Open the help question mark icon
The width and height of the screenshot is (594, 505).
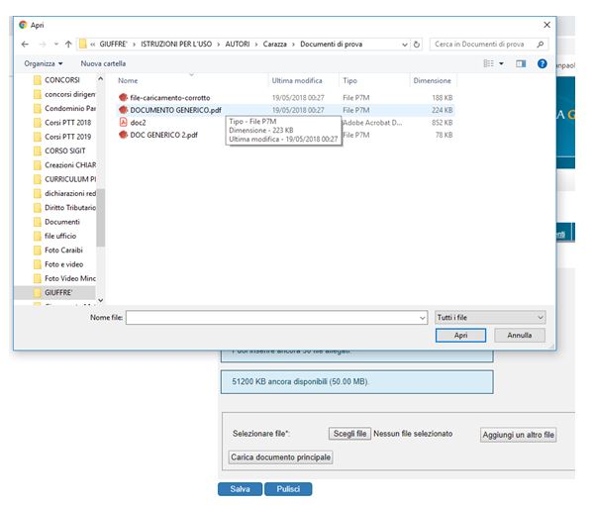[x=542, y=63]
